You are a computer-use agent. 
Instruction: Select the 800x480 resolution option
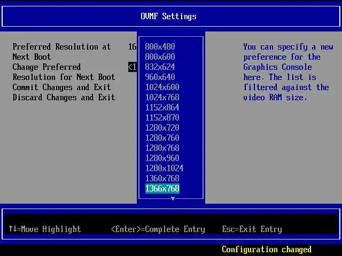tap(160, 46)
